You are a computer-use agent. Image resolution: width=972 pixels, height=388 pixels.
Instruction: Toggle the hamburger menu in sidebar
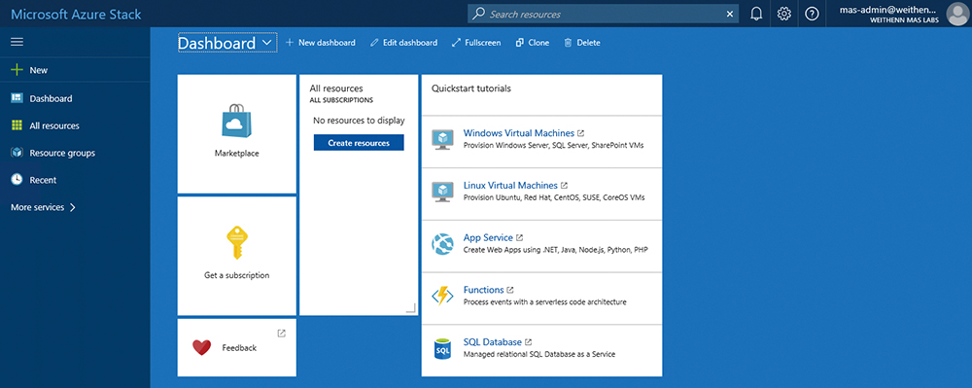point(17,42)
